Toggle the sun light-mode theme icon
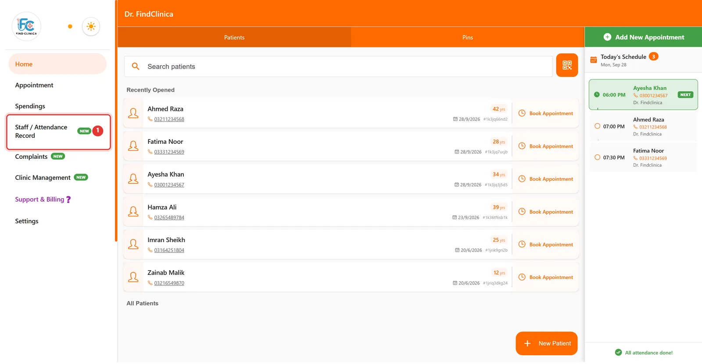The height and width of the screenshot is (364, 702). click(91, 26)
